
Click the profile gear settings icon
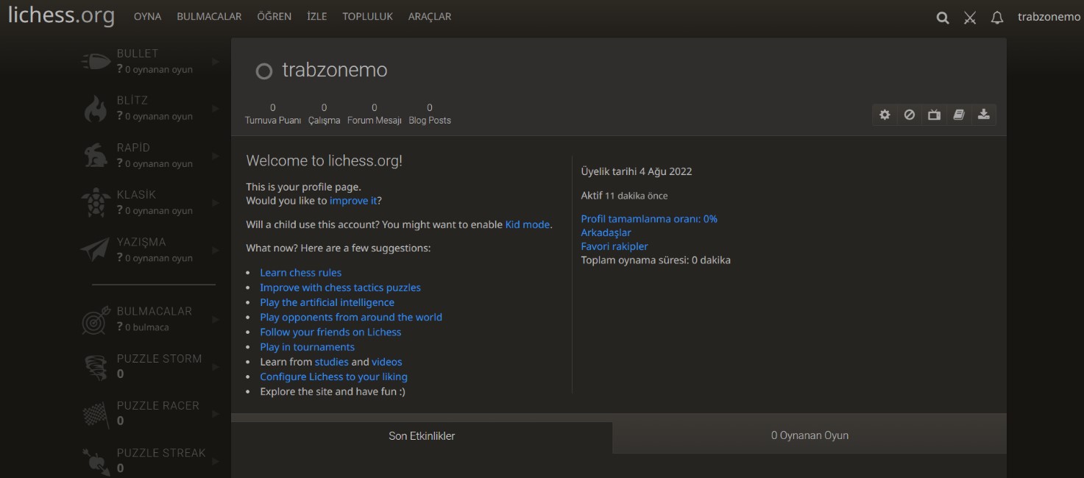[885, 115]
